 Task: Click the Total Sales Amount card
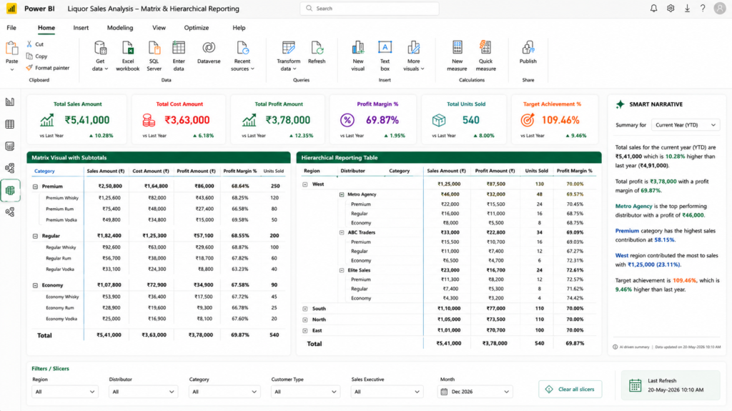pos(76,119)
